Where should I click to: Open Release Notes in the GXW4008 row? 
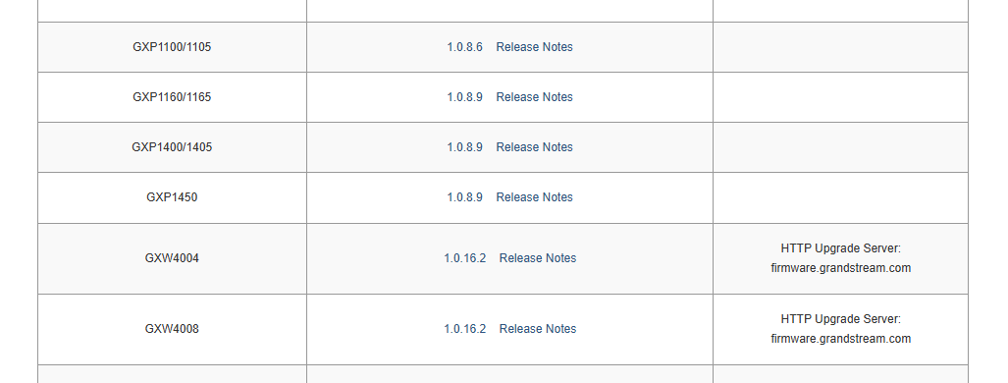[538, 329]
